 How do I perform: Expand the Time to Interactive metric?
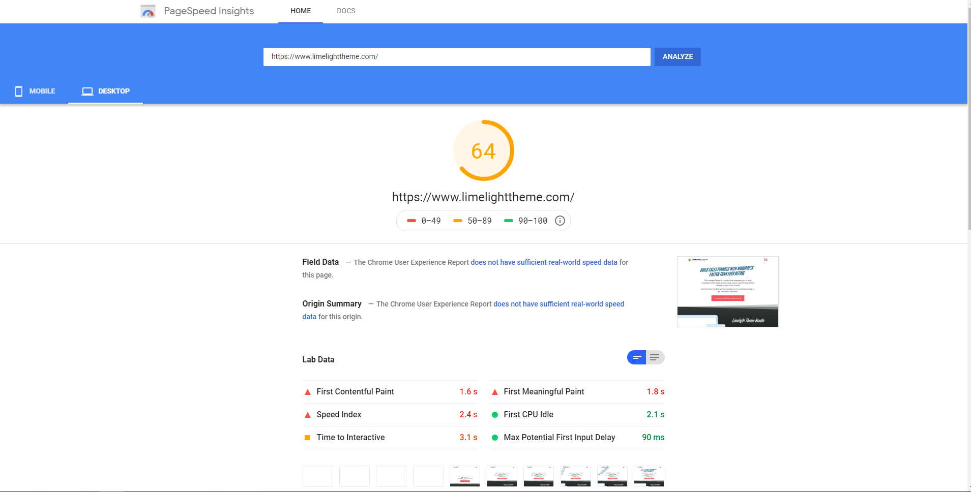[390, 438]
